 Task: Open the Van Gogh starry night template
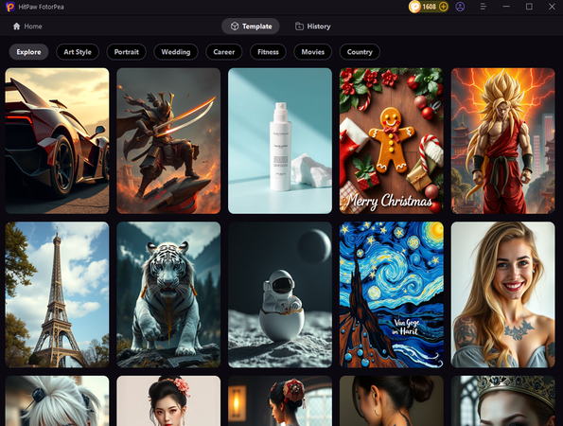pos(392,294)
